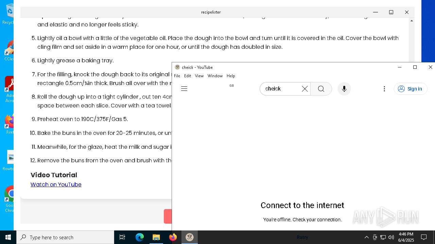Click the 'Video Tutorial' heading in recipelister
Screen dimensions: 435x244
pyautogui.click(x=54, y=175)
